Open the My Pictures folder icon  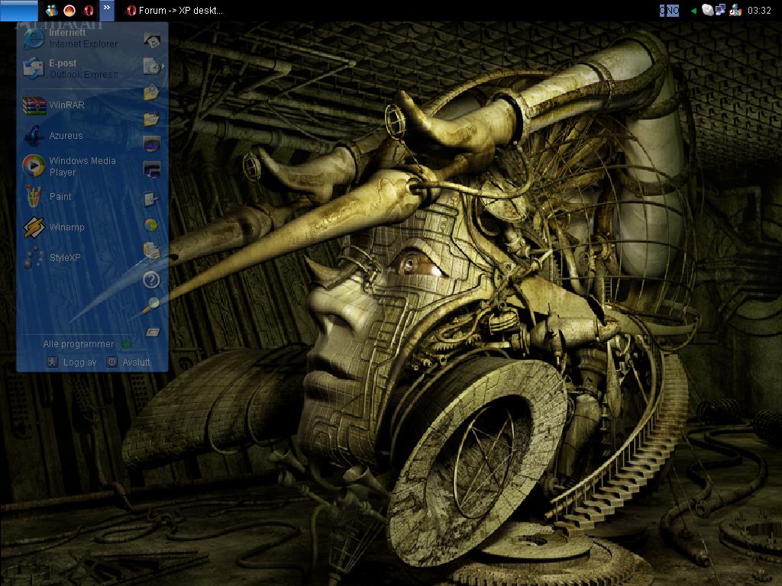click(x=151, y=92)
